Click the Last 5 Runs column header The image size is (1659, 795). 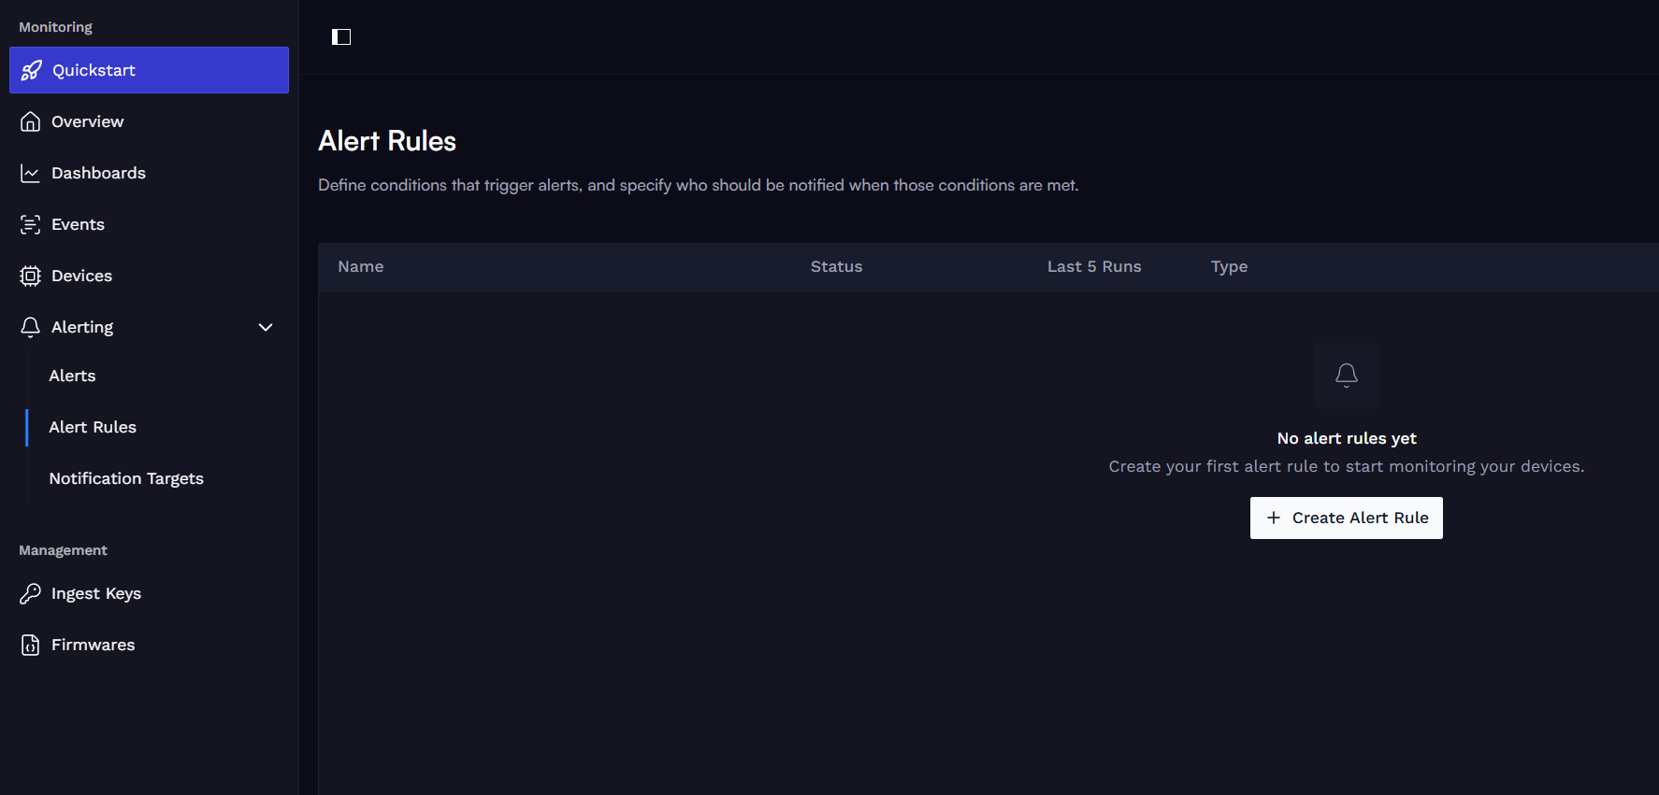point(1094,266)
